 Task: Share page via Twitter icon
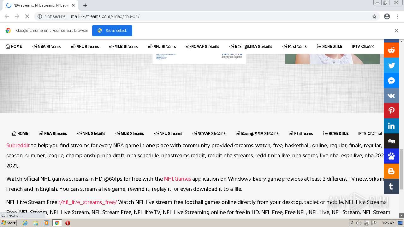point(391,65)
